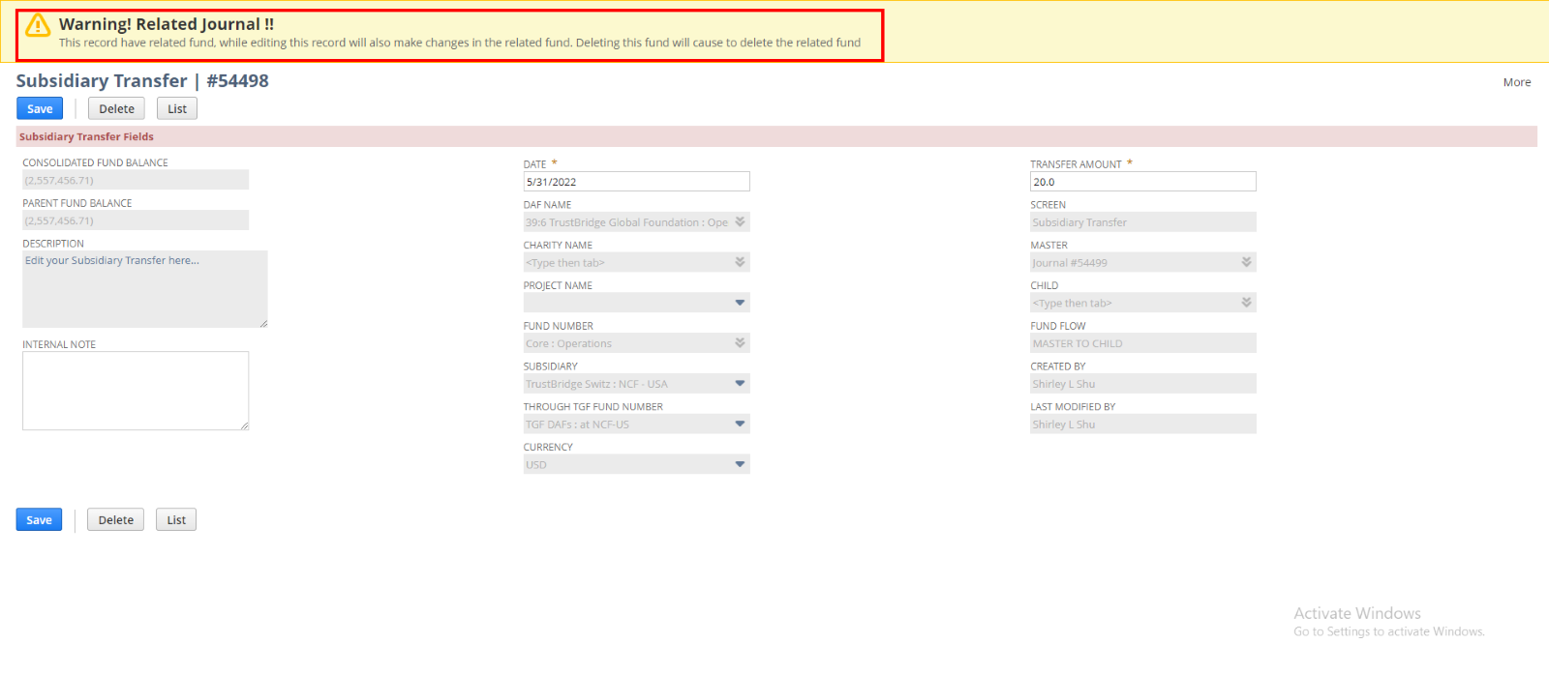The width and height of the screenshot is (1549, 673).
Task: Click the top Delete button
Action: pos(116,108)
